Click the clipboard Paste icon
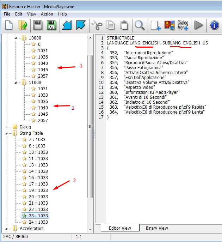The width and height of the screenshot is (222, 242). 124,25
